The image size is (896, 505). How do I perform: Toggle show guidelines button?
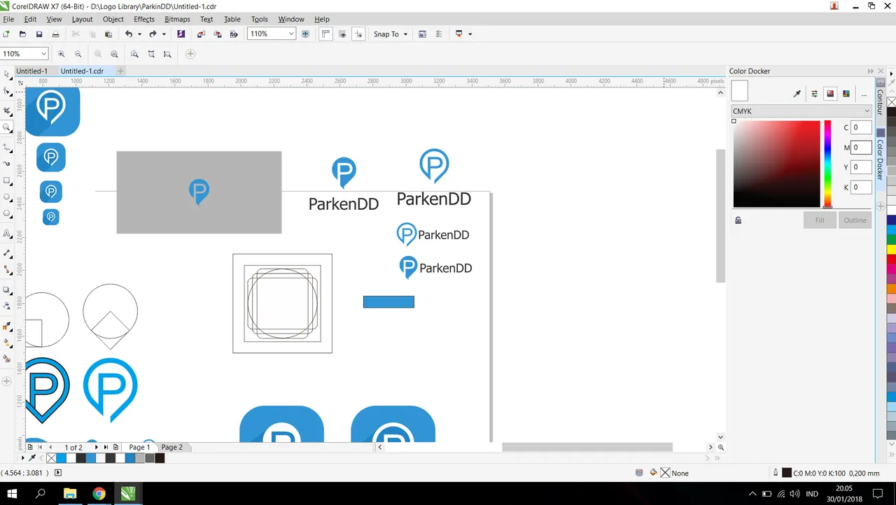(x=358, y=34)
